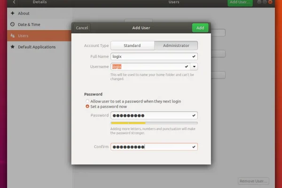282x188 pixels.
Task: Select the Users sidebar entry
Action: point(39,36)
